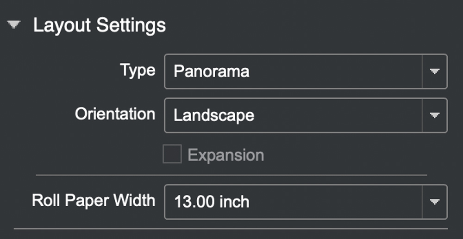Enable the Expansion checkbox

click(172, 155)
